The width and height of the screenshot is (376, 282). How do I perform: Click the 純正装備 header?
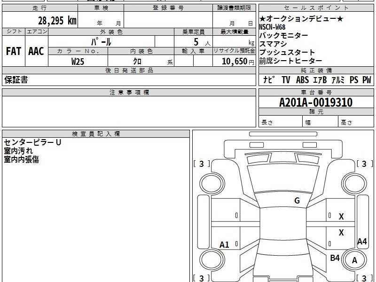tap(316, 70)
